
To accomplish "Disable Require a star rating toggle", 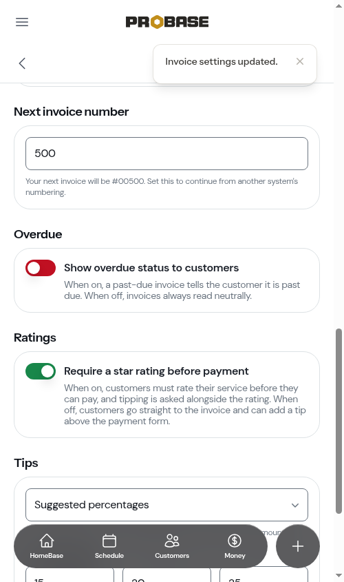I will pyautogui.click(x=41, y=371).
